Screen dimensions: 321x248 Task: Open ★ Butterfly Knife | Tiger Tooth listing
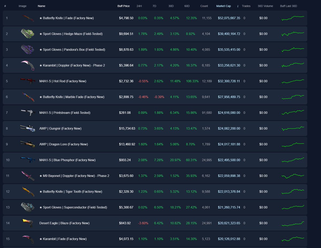pyautogui.click(x=71, y=191)
